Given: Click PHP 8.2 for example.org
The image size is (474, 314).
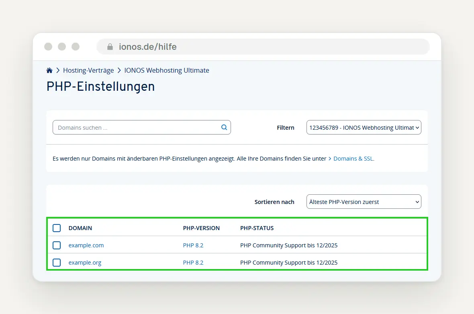Looking at the screenshot, I should [193, 263].
